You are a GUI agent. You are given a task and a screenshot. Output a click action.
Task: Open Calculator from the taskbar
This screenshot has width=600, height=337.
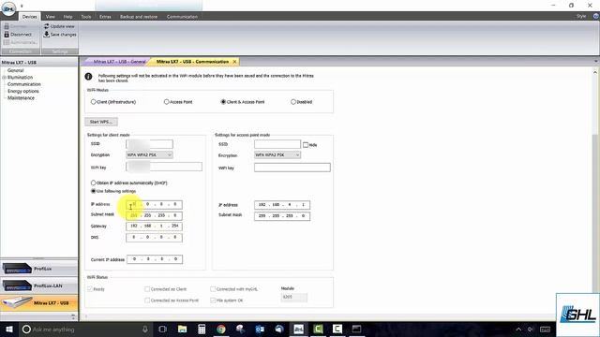[202, 330]
